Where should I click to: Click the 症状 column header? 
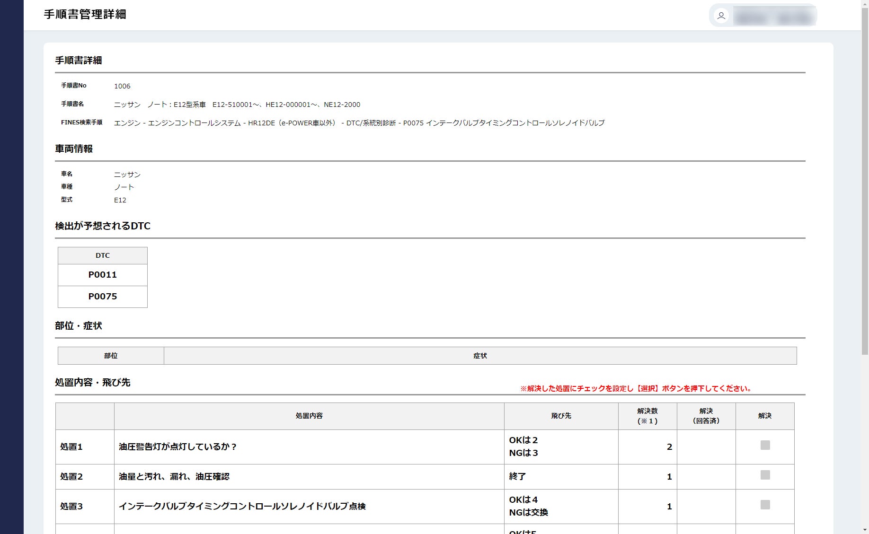point(480,356)
